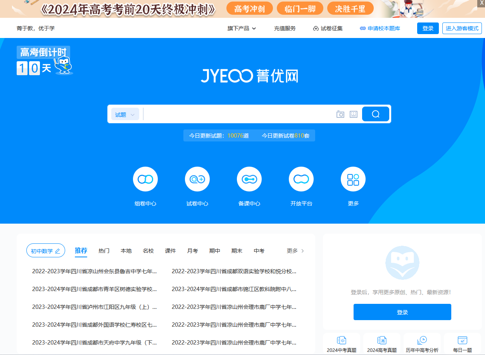Image resolution: width=485 pixels, height=355 pixels.
Task: Click the camera photo search icon
Action: [x=340, y=114]
